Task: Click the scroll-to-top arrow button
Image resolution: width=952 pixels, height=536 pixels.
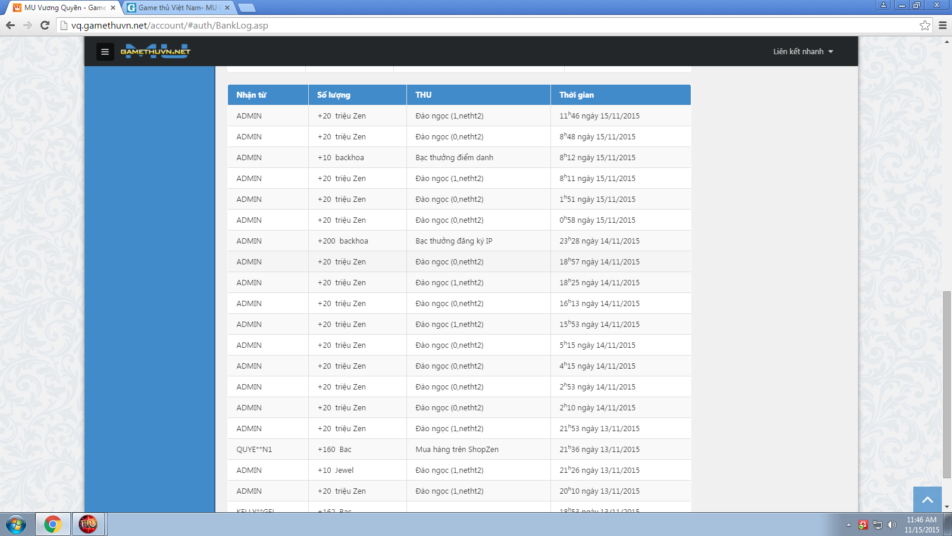Action: point(927,500)
